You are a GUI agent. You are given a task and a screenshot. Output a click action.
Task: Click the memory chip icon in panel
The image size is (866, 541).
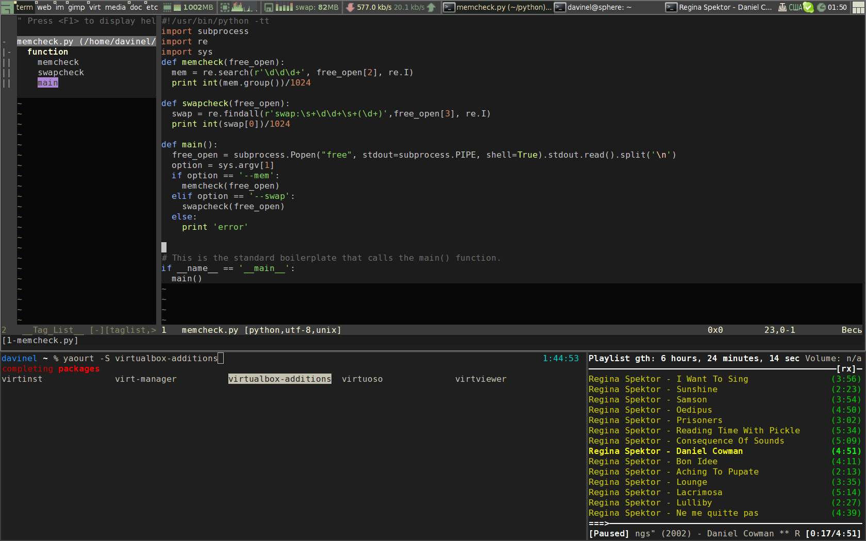click(168, 7)
